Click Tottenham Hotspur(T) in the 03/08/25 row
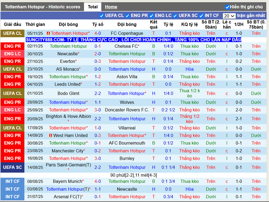The width and height of the screenshot is (269, 202). [68, 189]
